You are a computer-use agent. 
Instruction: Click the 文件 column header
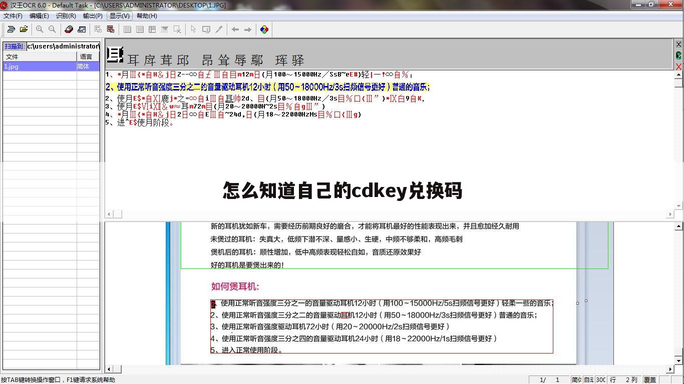[x=40, y=56]
